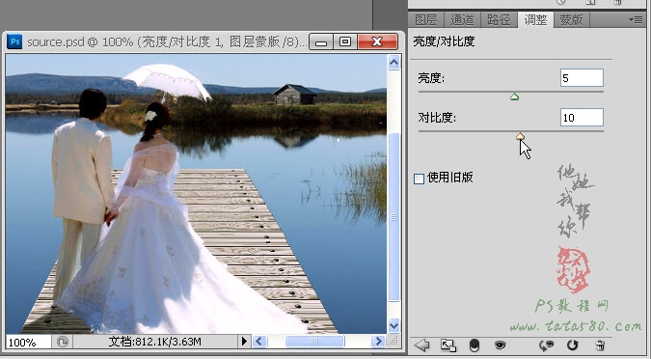Click the horizontal scrollbar right arrow
The height and width of the screenshot is (359, 651).
click(378, 342)
